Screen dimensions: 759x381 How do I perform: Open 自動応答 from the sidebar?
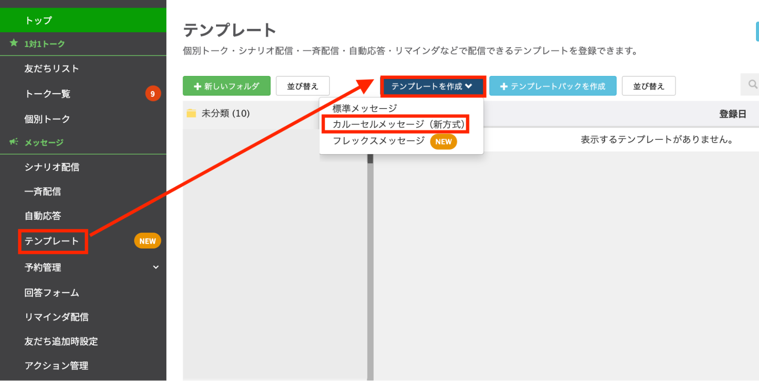pyautogui.click(x=43, y=216)
